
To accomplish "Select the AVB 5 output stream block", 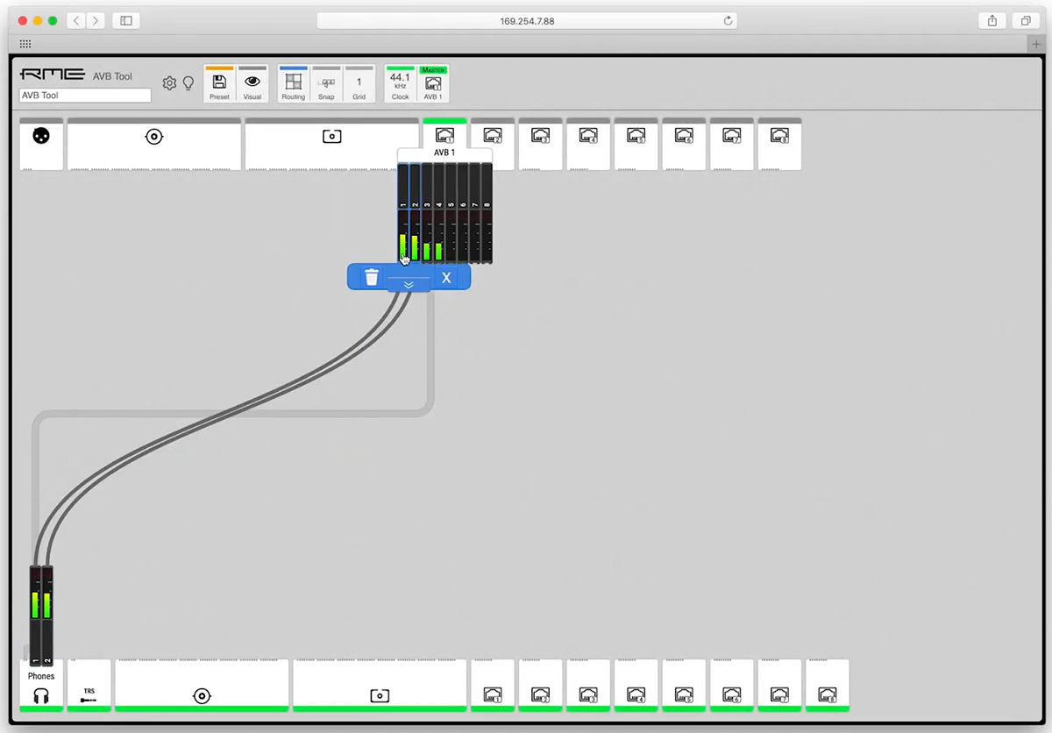I will [684, 685].
